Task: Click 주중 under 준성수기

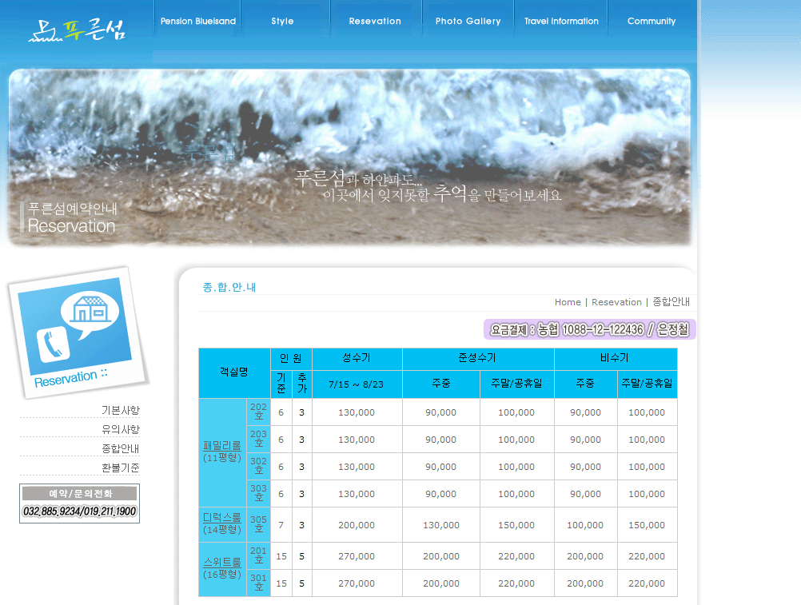Action: click(x=441, y=384)
